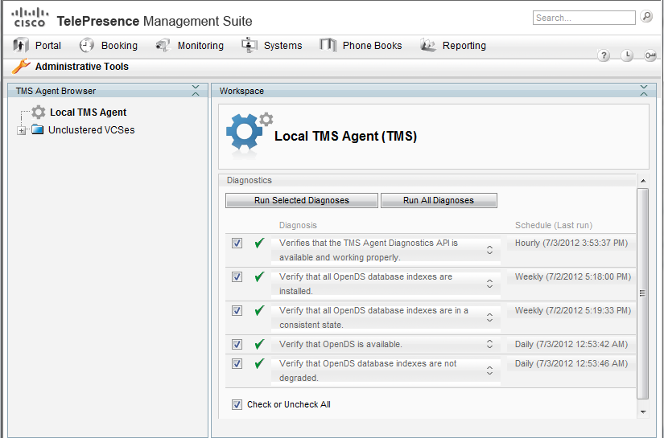Click the Diagnosis column header
Image resolution: width=664 pixels, height=438 pixels.
pyautogui.click(x=298, y=225)
